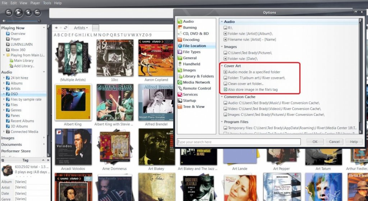Viewport: 368px width, 201px height.
Task: Click the refresh view icon
Action: [66, 28]
